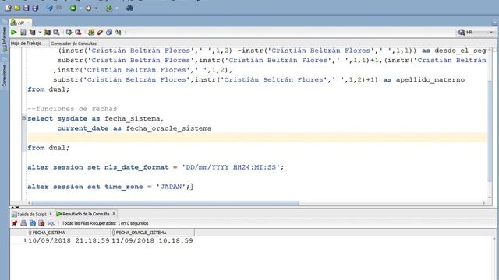Click the Redo arrow icon
499x280 pixels.
coord(59,8)
